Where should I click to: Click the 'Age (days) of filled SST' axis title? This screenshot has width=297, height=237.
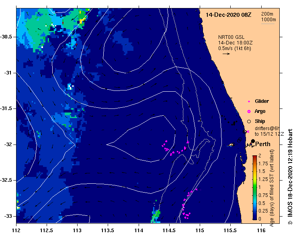click(272, 188)
